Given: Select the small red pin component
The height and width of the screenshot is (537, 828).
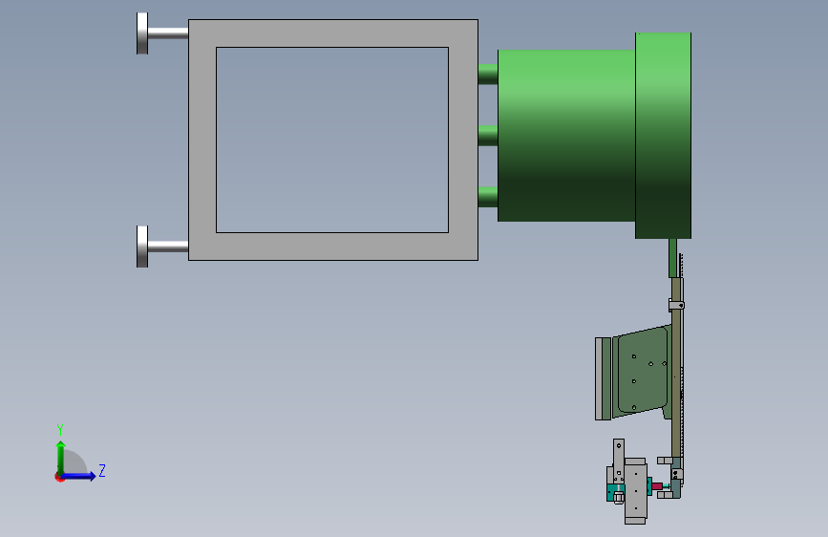Looking at the screenshot, I should (x=657, y=486).
